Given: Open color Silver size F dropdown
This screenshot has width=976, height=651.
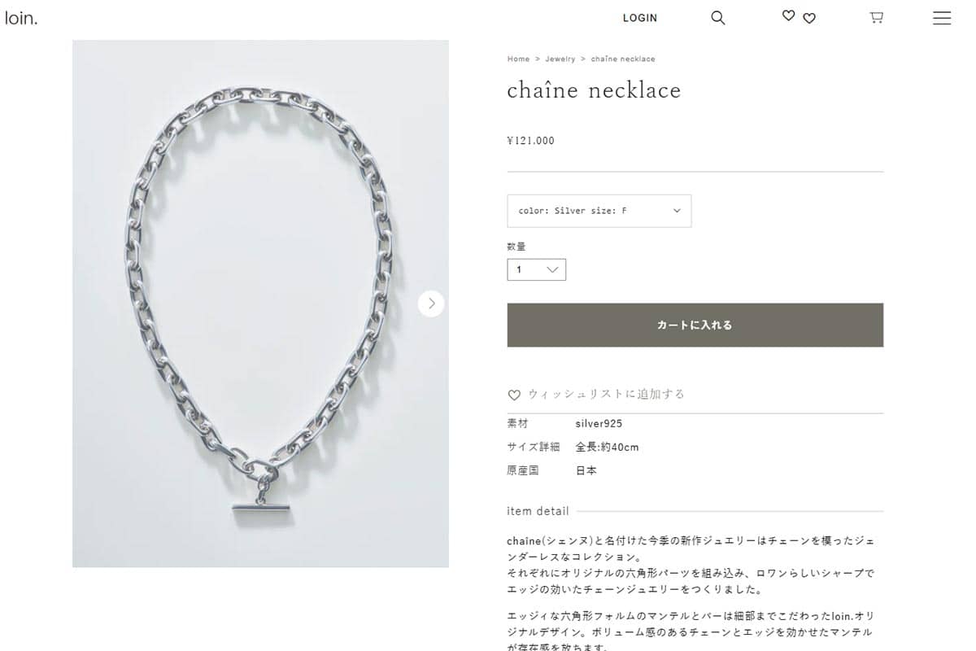Looking at the screenshot, I should click(599, 211).
